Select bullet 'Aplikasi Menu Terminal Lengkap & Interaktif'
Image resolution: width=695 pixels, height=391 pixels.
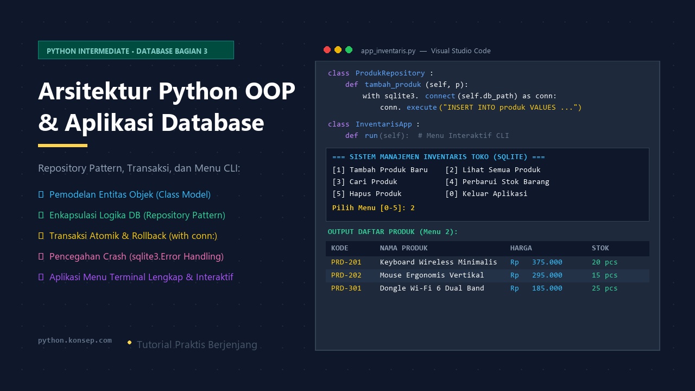pos(141,277)
